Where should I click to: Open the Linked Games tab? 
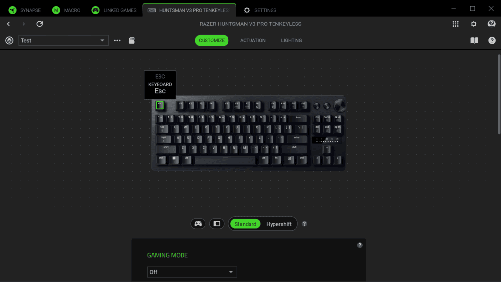(114, 10)
